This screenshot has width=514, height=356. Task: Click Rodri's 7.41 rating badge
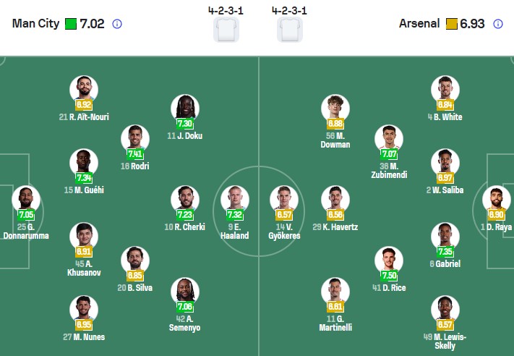pos(135,154)
